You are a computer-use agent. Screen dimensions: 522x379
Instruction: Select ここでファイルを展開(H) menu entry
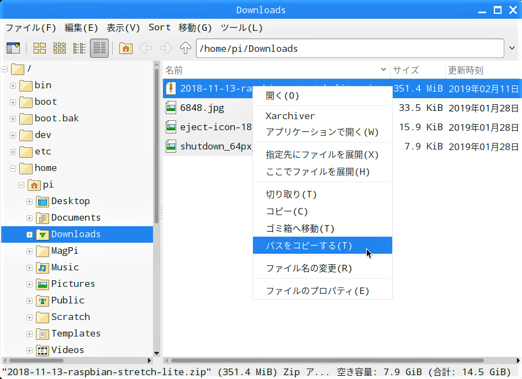point(318,172)
